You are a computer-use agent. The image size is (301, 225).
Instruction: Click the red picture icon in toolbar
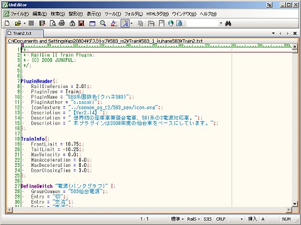click(x=82, y=23)
